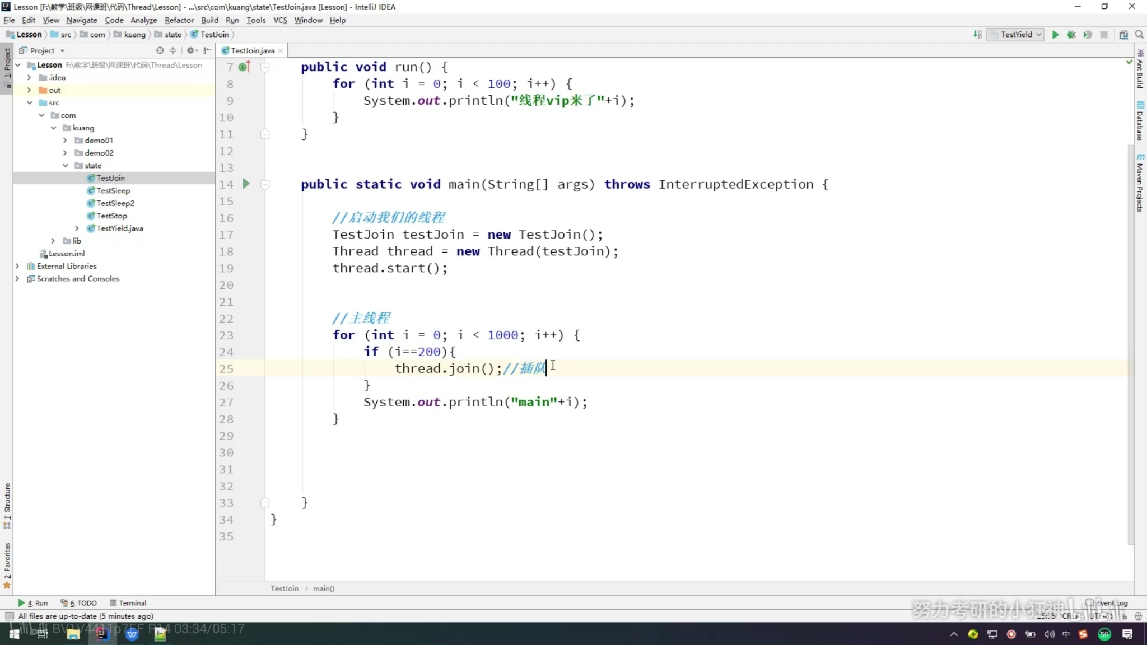Open the Favorites side tool window
The height and width of the screenshot is (645, 1147).
7,565
